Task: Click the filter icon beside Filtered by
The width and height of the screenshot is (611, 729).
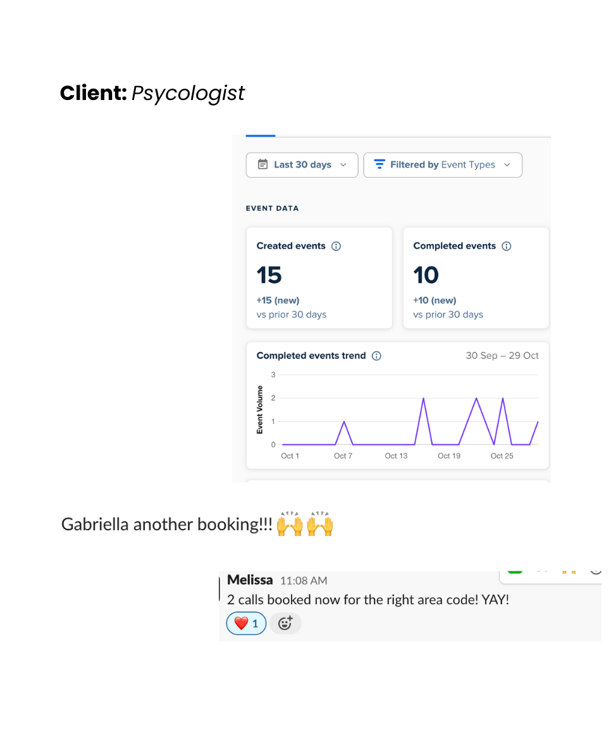Action: pyautogui.click(x=380, y=165)
